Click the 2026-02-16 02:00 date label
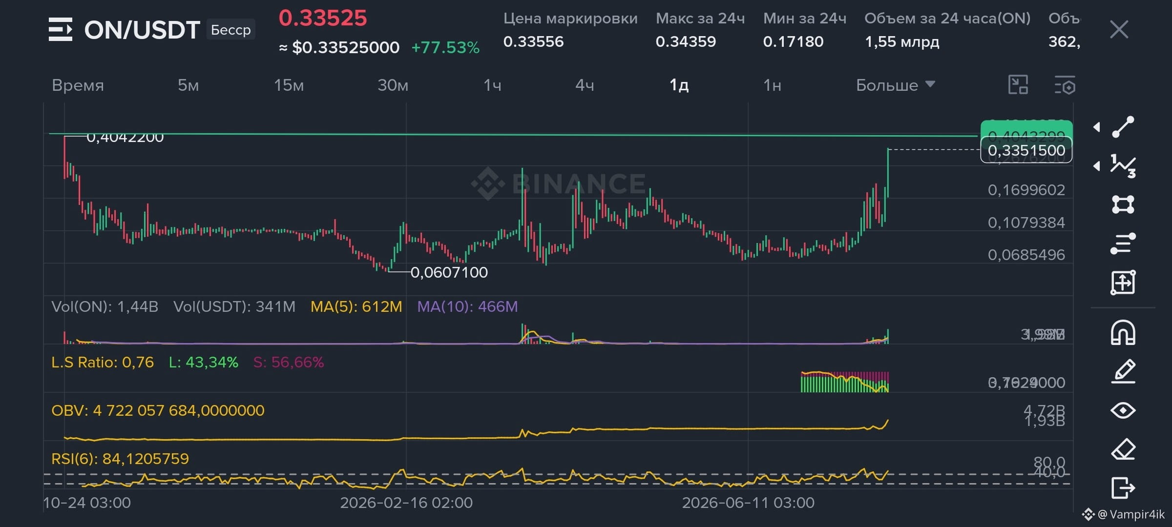Viewport: 1172px width, 527px height. 406,503
